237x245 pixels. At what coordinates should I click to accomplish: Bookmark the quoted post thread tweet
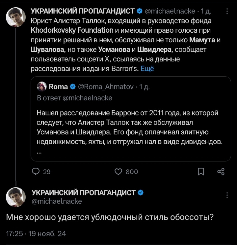point(200,171)
